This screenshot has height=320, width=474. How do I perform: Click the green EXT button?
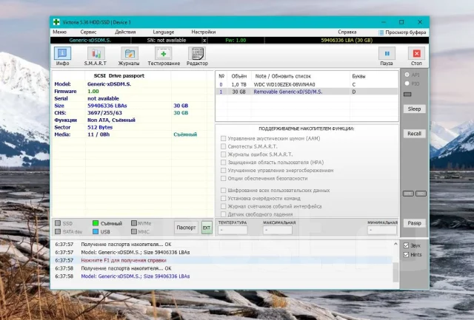click(207, 228)
